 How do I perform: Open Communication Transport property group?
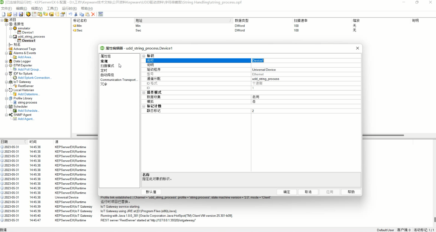point(119,80)
